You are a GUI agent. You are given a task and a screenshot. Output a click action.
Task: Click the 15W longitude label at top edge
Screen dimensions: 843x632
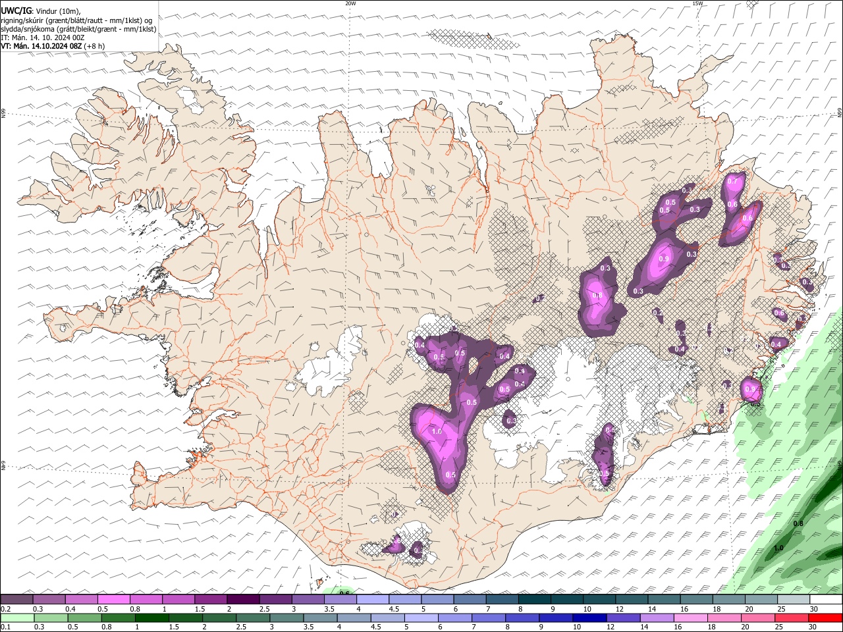click(697, 3)
